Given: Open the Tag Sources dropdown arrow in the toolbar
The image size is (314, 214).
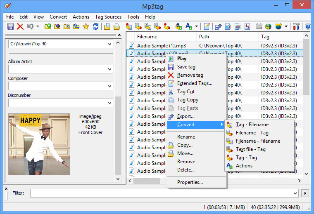Looking at the screenshot, I should [x=286, y=26].
